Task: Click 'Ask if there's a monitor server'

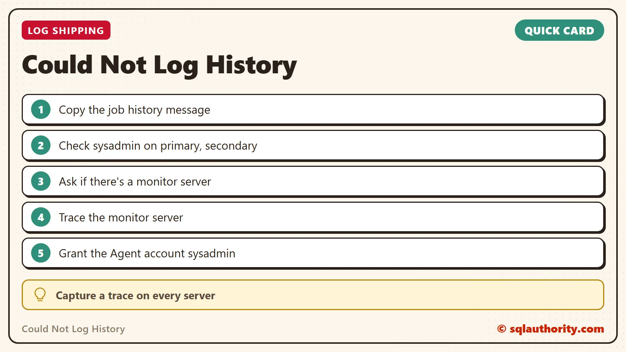Action: [135, 181]
